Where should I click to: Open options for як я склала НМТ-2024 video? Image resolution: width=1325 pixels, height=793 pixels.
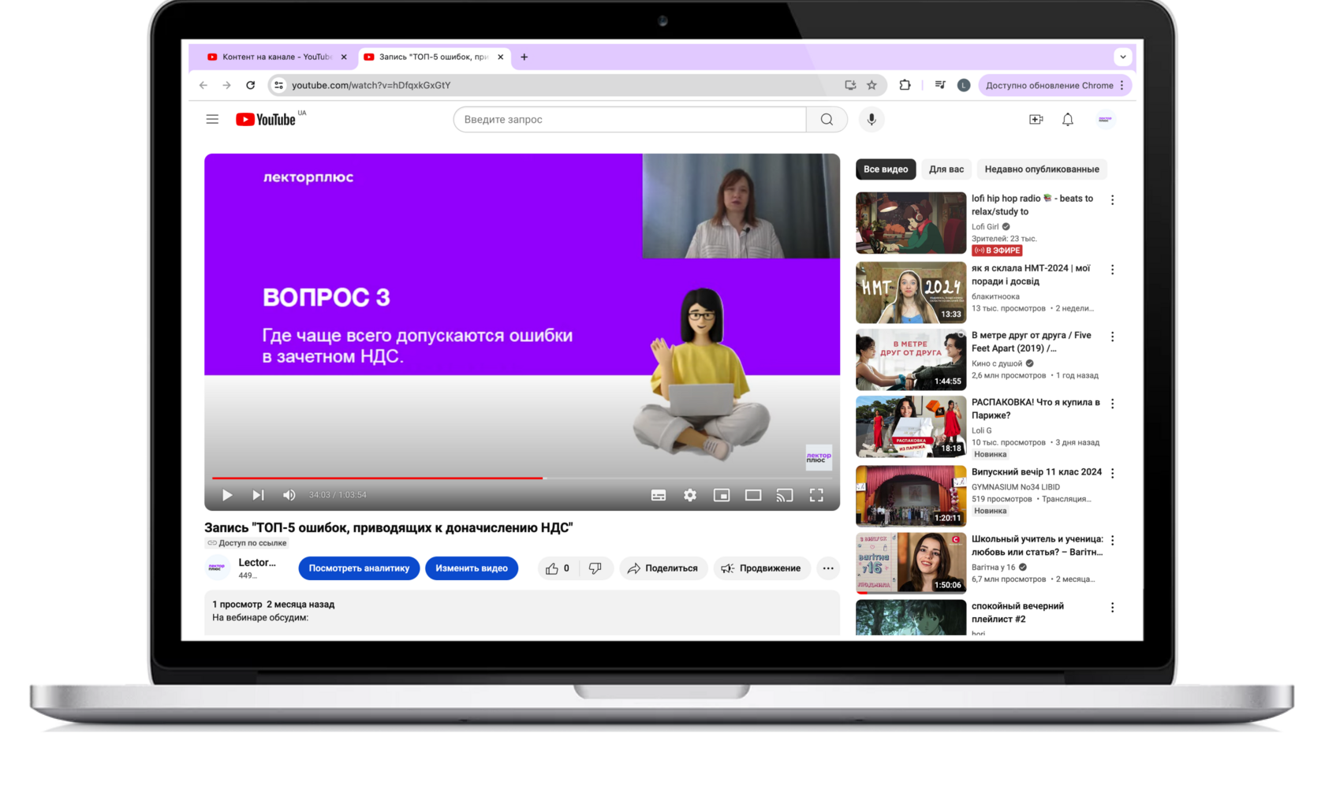[x=1113, y=270]
